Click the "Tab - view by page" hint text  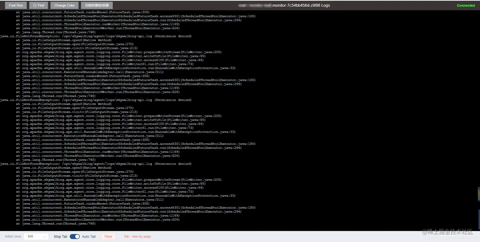(x=137, y=237)
